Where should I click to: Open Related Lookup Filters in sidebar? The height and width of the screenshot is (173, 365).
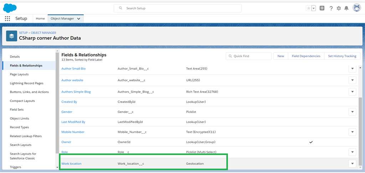point(26,136)
